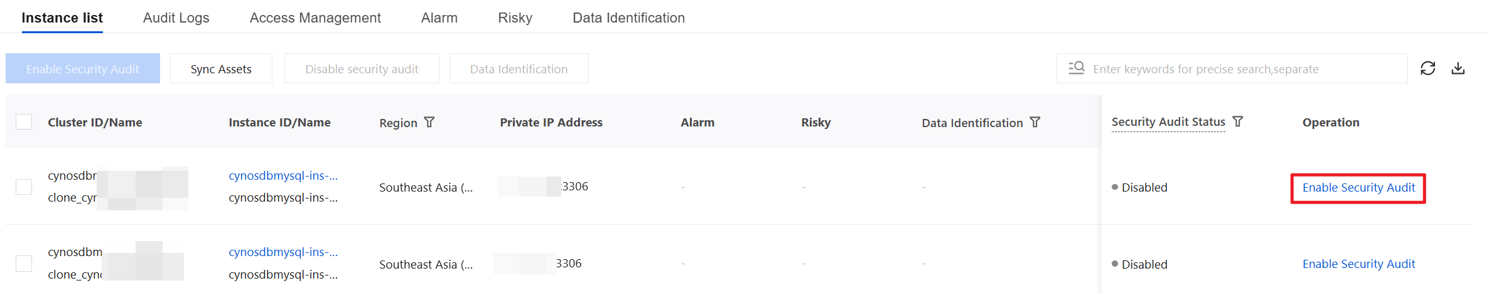
Task: Click the refresh list icon
Action: coord(1428,68)
